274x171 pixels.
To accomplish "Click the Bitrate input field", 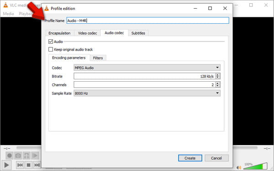I will pyautogui.click(x=145, y=76).
